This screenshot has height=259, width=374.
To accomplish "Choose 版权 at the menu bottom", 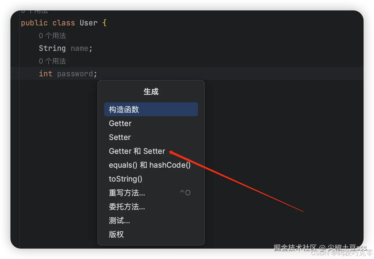I will tap(116, 234).
